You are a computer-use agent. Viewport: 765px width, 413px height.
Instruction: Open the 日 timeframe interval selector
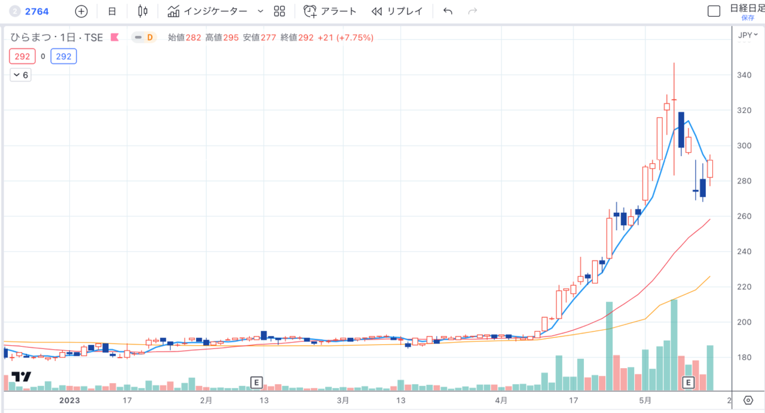click(112, 11)
